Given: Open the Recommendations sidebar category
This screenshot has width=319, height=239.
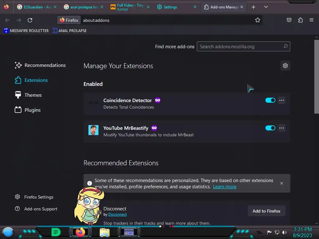Looking at the screenshot, I should (40, 65).
